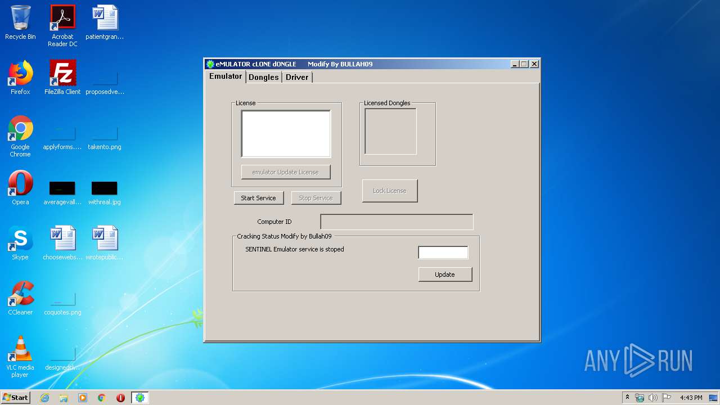This screenshot has height=405, width=720.
Task: Show hidden system tray icons
Action: pos(627,397)
